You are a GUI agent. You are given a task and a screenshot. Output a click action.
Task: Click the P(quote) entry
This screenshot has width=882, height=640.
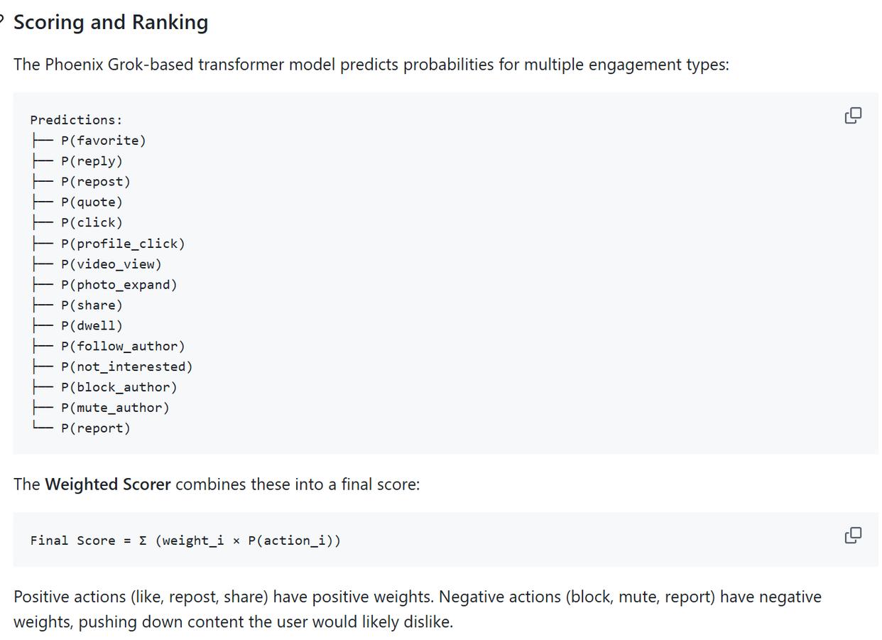click(x=92, y=202)
